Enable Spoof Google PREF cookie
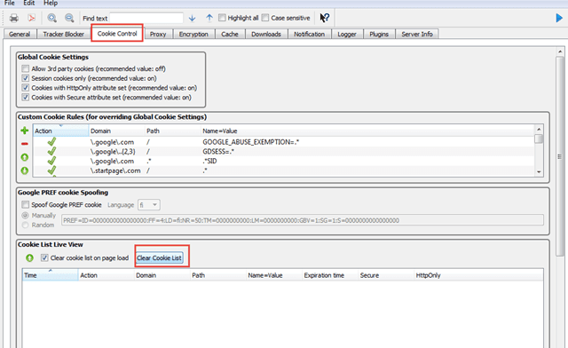This screenshot has height=348, width=568. (25, 205)
